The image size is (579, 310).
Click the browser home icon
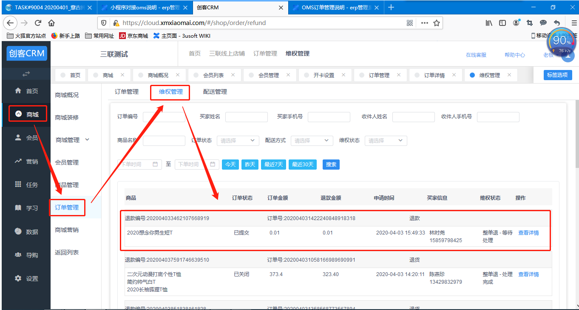(x=51, y=23)
